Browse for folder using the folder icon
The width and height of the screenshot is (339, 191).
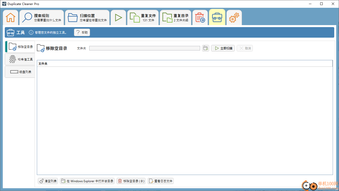point(206,48)
